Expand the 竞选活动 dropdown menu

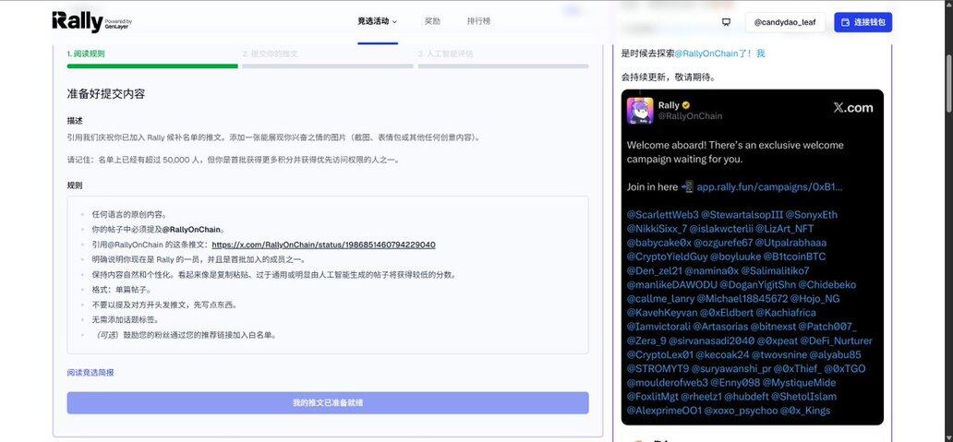point(377,21)
